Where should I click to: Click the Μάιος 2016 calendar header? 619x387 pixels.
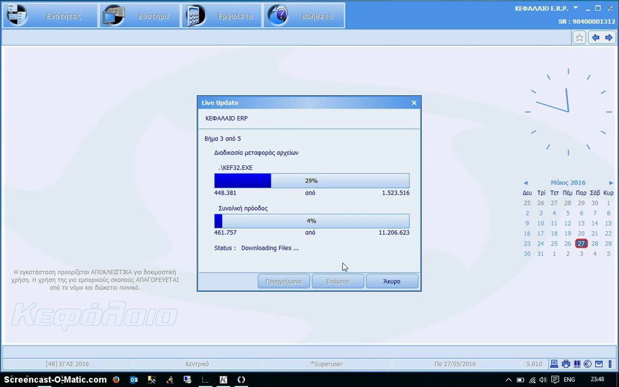coord(568,182)
